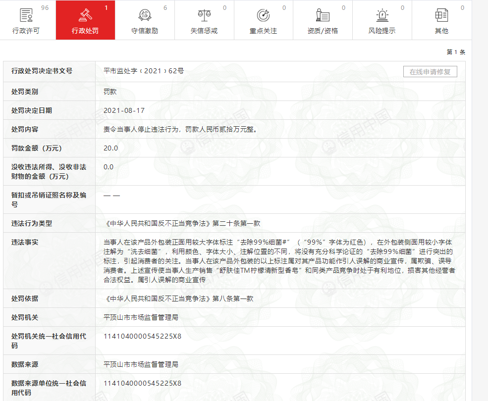Click the 罚款金额 value 20.0
The height and width of the screenshot is (401, 488).
coord(111,148)
